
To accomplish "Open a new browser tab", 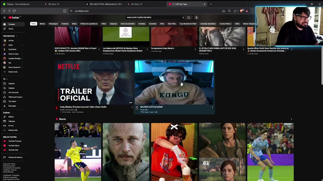I will coord(211,4).
